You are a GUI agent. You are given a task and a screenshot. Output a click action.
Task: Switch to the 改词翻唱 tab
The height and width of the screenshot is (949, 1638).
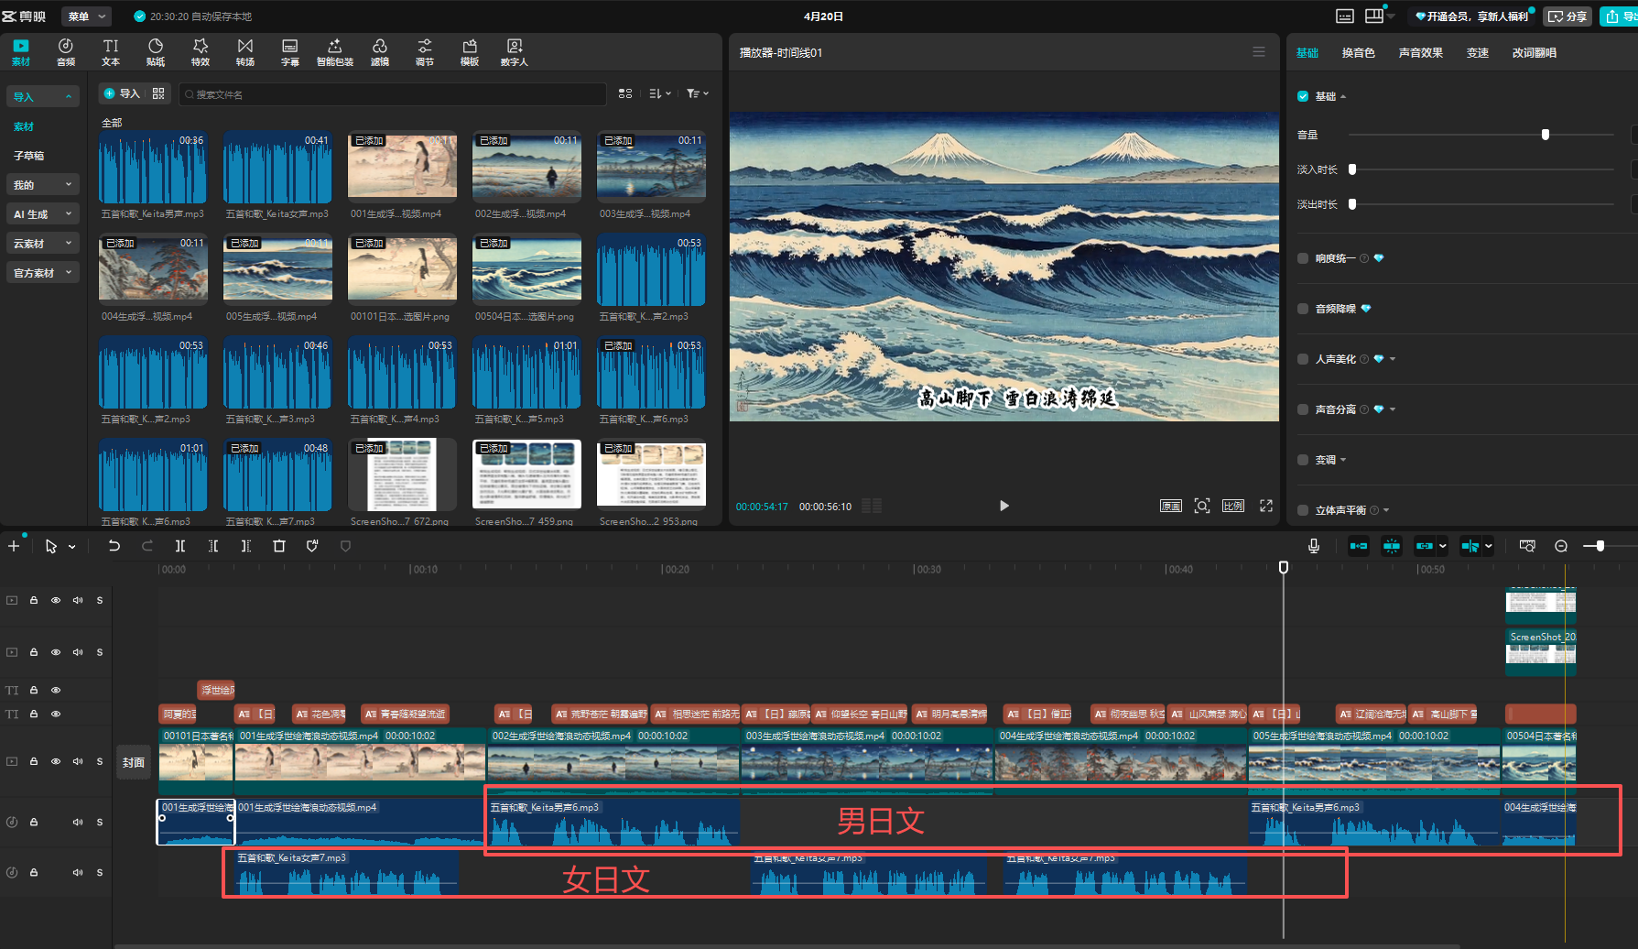tap(1534, 52)
